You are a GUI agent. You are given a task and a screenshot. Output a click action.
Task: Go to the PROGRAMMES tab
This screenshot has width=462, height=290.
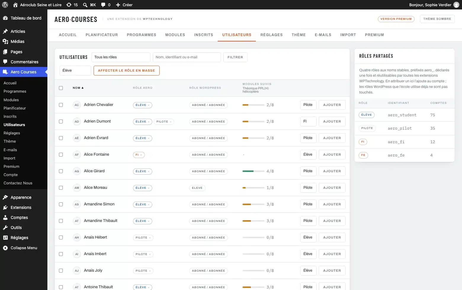click(x=142, y=35)
